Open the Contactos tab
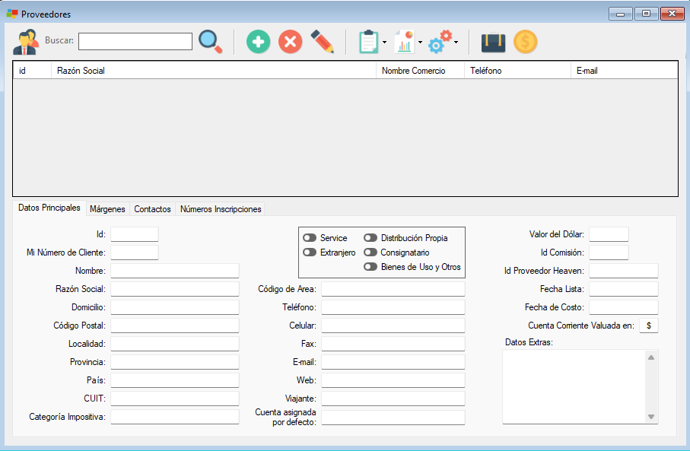This screenshot has height=451, width=690. [x=152, y=209]
